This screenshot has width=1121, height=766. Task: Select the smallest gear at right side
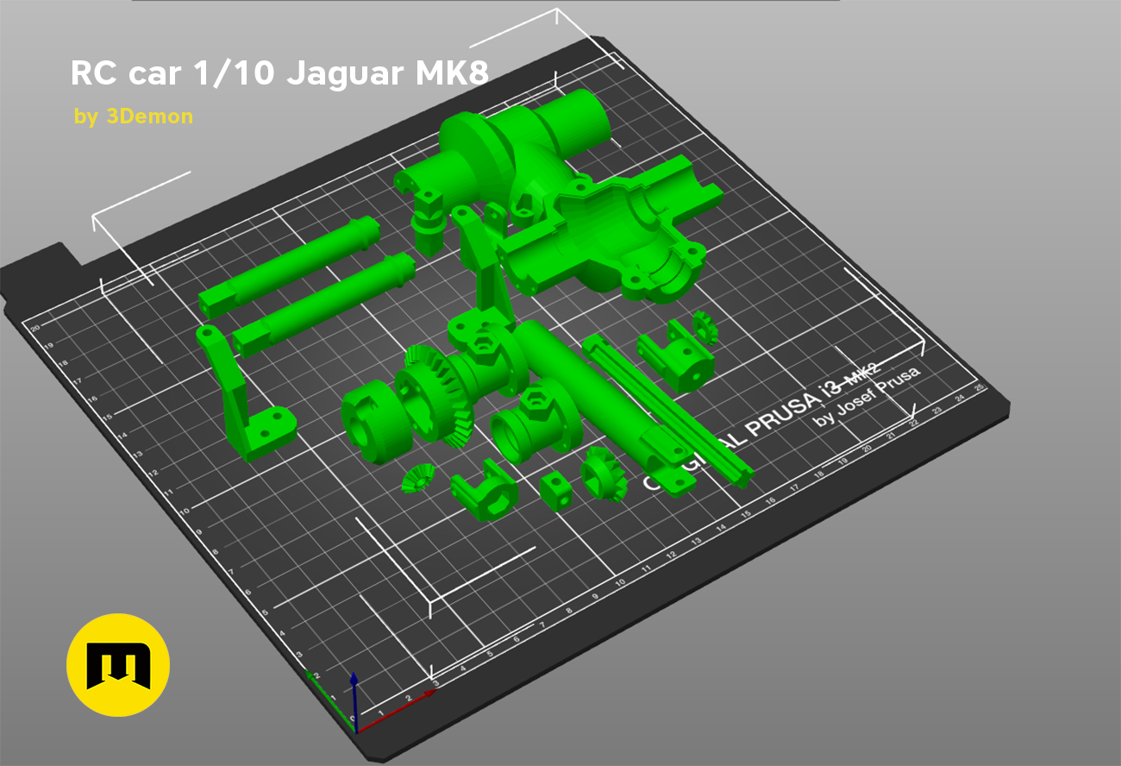coord(705,327)
